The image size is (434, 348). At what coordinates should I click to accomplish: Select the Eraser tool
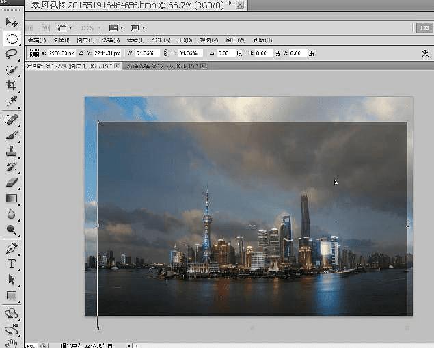coord(12,183)
